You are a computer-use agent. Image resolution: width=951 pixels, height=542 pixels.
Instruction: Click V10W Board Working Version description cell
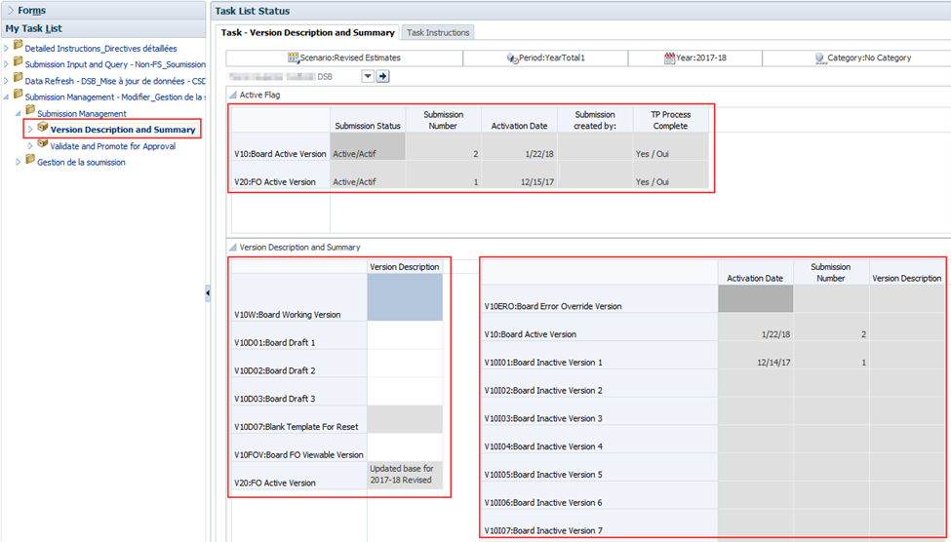coord(405,297)
